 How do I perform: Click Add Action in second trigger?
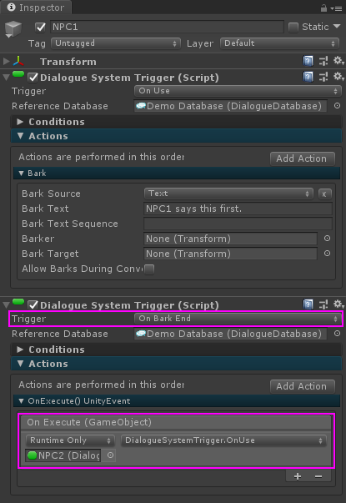303,386
